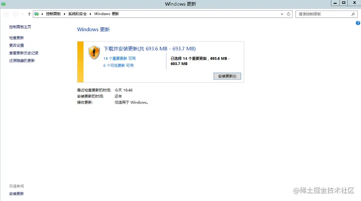Expand the breadcrumb arrow after 系统和安全
Screen dimensions: 361x201
tap(90, 14)
